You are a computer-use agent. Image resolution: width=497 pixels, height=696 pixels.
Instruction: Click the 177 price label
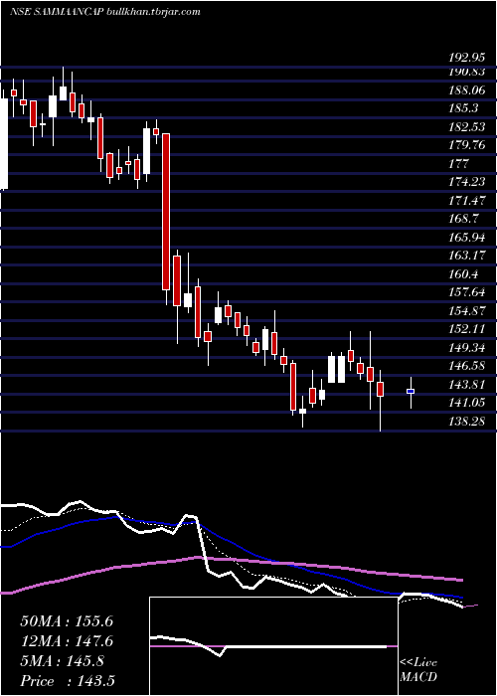coord(459,164)
